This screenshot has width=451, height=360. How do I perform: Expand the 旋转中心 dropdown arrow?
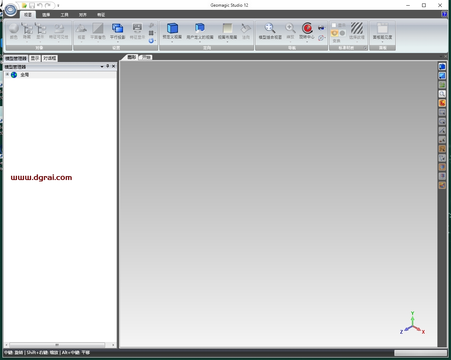307,42
